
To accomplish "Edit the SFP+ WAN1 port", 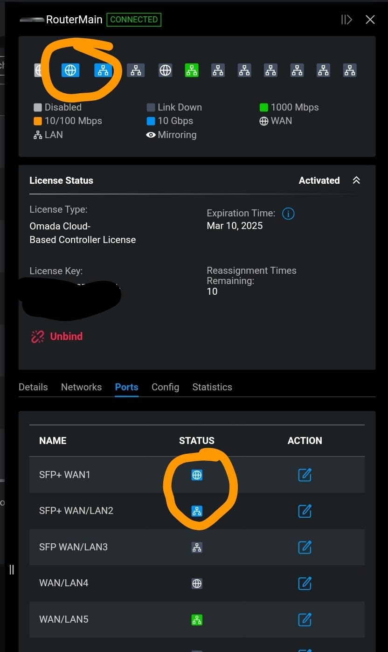I will click(x=305, y=475).
